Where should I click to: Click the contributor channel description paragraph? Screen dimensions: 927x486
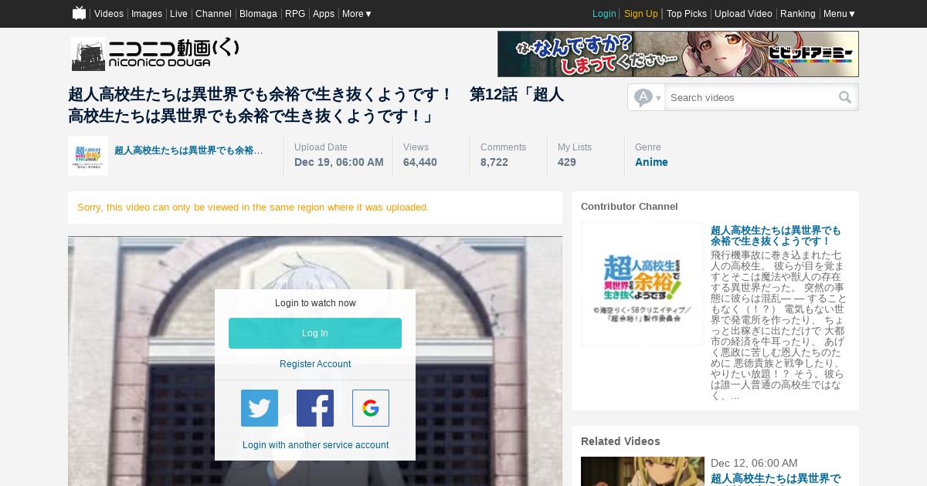pyautogui.click(x=779, y=325)
